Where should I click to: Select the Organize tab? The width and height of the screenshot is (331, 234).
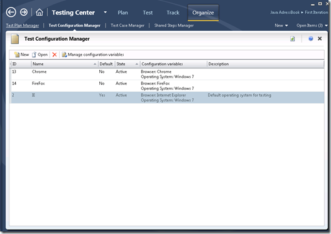[203, 13]
